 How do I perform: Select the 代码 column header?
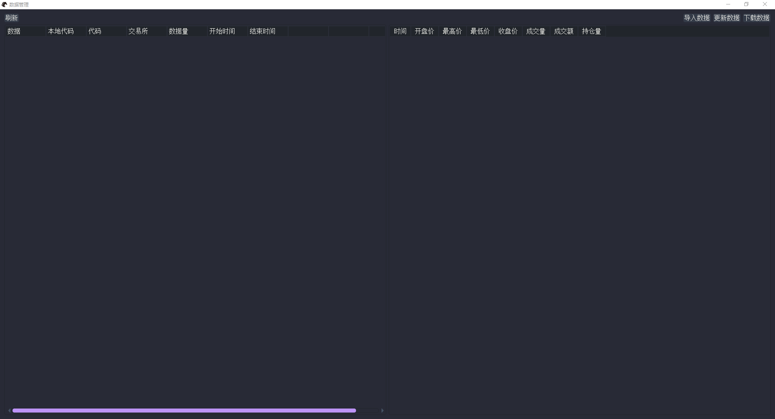106,31
